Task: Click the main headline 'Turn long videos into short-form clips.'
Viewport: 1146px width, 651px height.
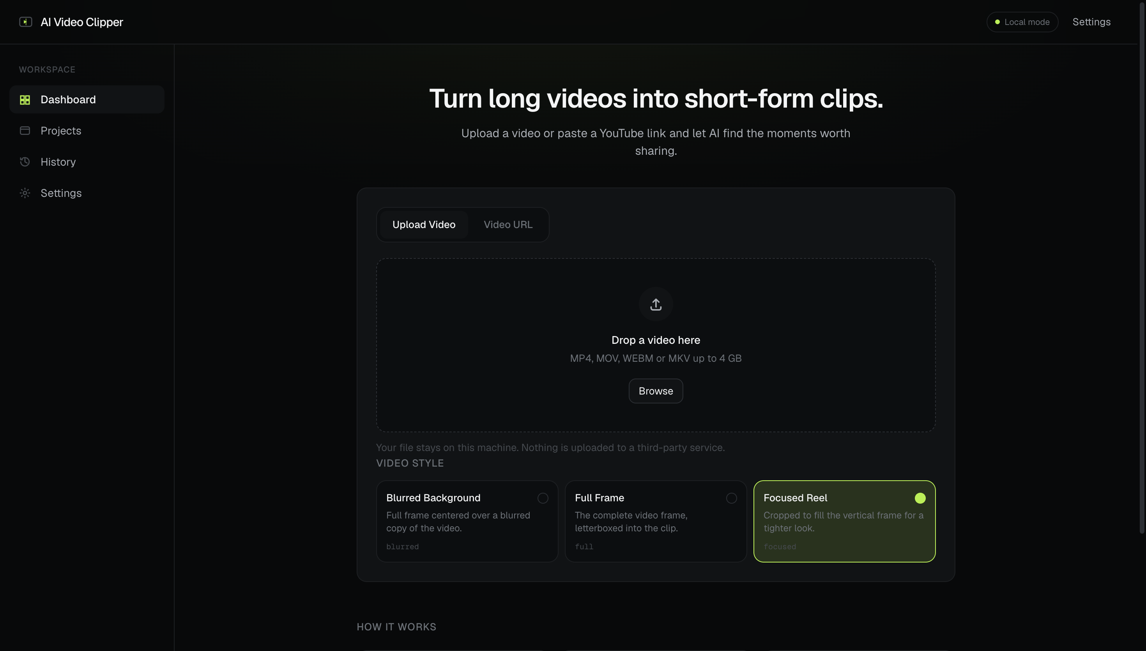Action: pyautogui.click(x=656, y=98)
